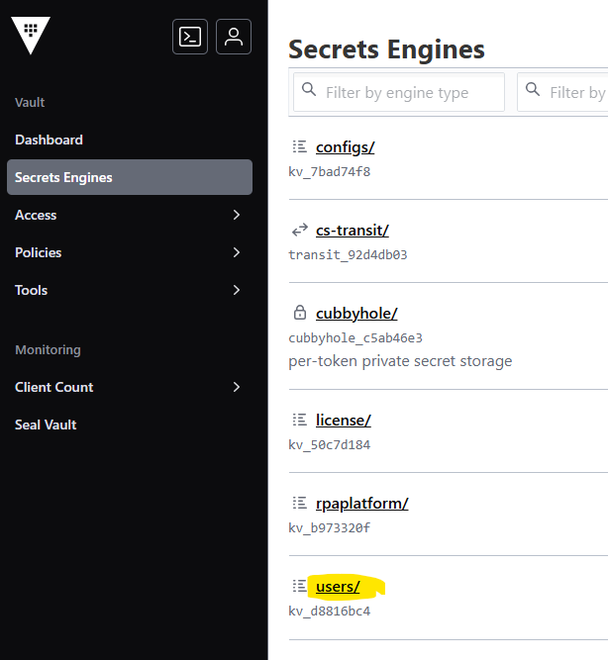Select Secrets Engines in sidebar
608x660 pixels.
point(130,177)
